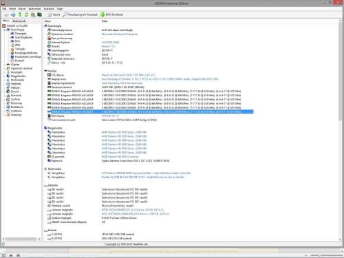Click the users toolbar icon beside refresh

click(x=33, y=14)
